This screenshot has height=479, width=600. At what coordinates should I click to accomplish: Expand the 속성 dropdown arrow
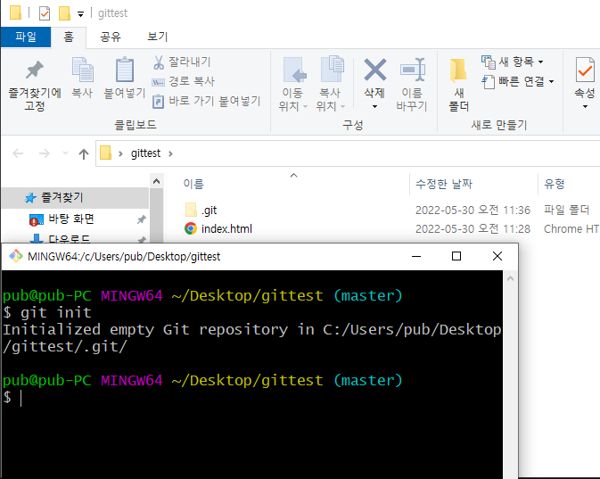pyautogui.click(x=585, y=106)
